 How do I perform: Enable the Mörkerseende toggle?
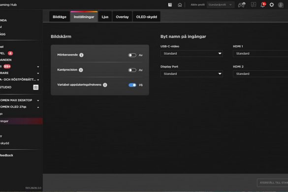pyautogui.click(x=132, y=55)
